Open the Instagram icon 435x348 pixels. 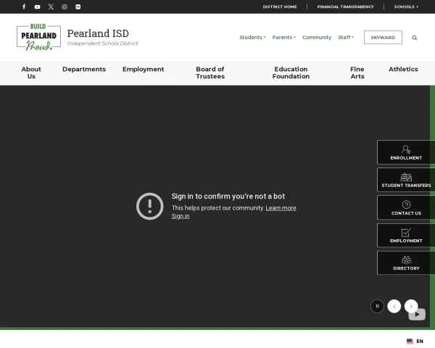65,7
